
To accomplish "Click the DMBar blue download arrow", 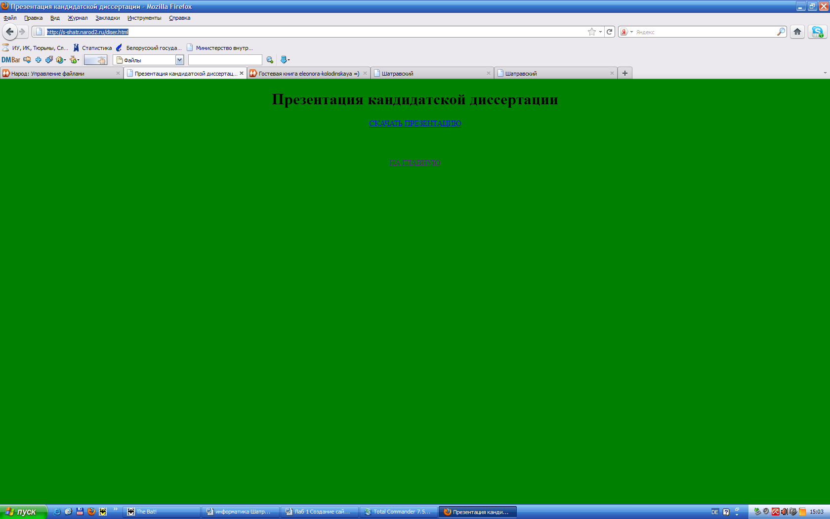I will pyautogui.click(x=284, y=60).
